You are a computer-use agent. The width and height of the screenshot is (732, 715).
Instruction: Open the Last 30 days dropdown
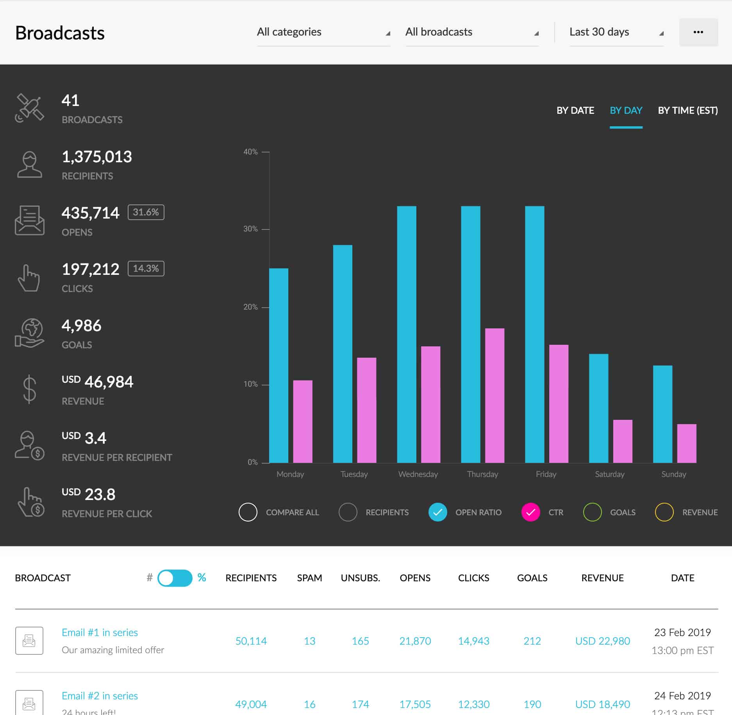tap(616, 32)
